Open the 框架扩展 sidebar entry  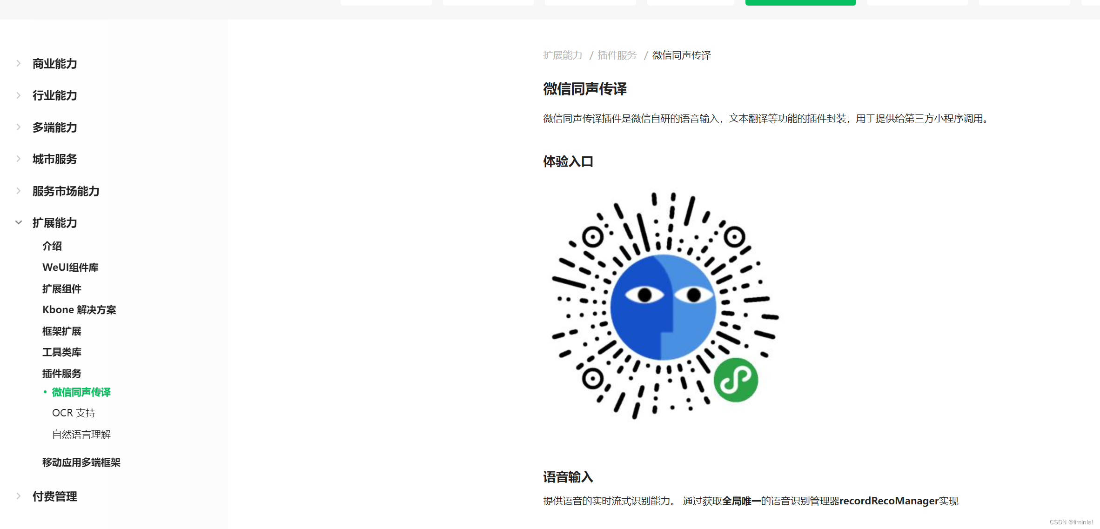tap(62, 331)
